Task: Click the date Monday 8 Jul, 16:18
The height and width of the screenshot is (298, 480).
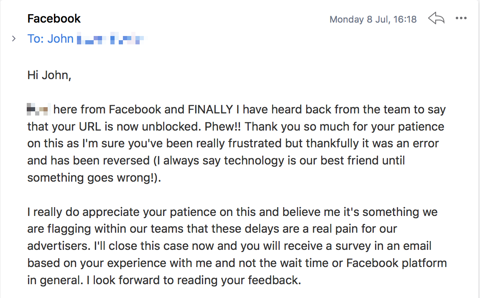Action: [373, 19]
